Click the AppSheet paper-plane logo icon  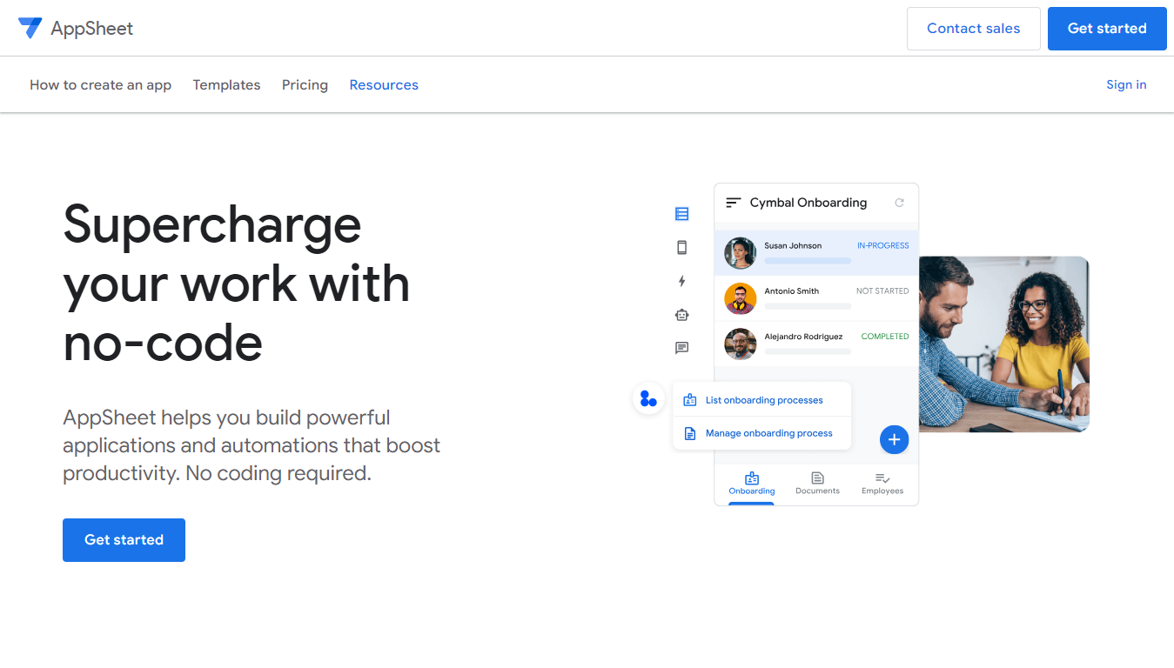tap(30, 28)
